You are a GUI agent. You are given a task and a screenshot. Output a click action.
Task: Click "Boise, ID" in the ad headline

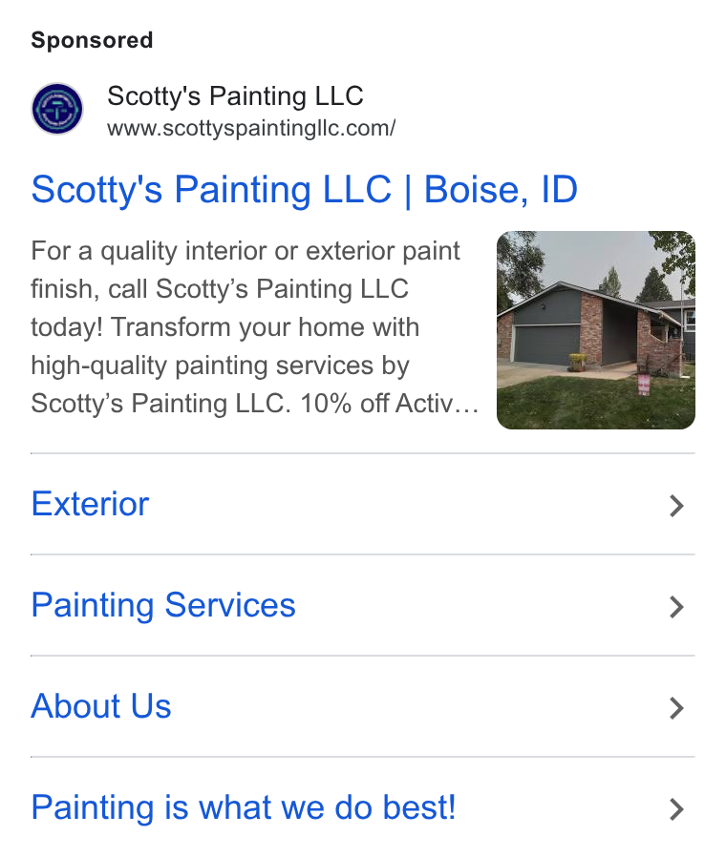point(501,190)
